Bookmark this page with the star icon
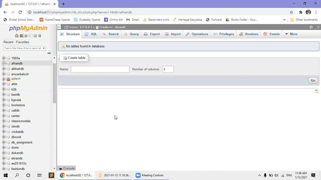This screenshot has width=321, height=180. click(x=291, y=12)
